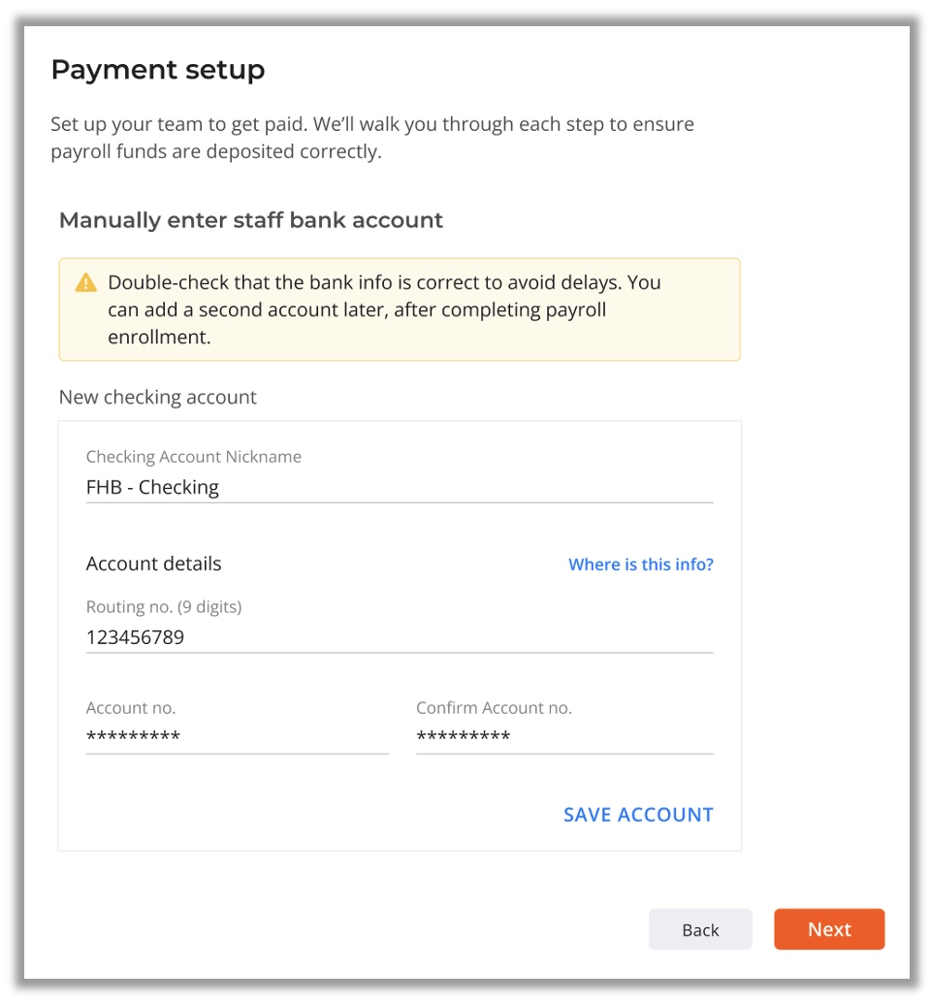Click the "Account no." field label
The image size is (931, 1003).
point(131,708)
